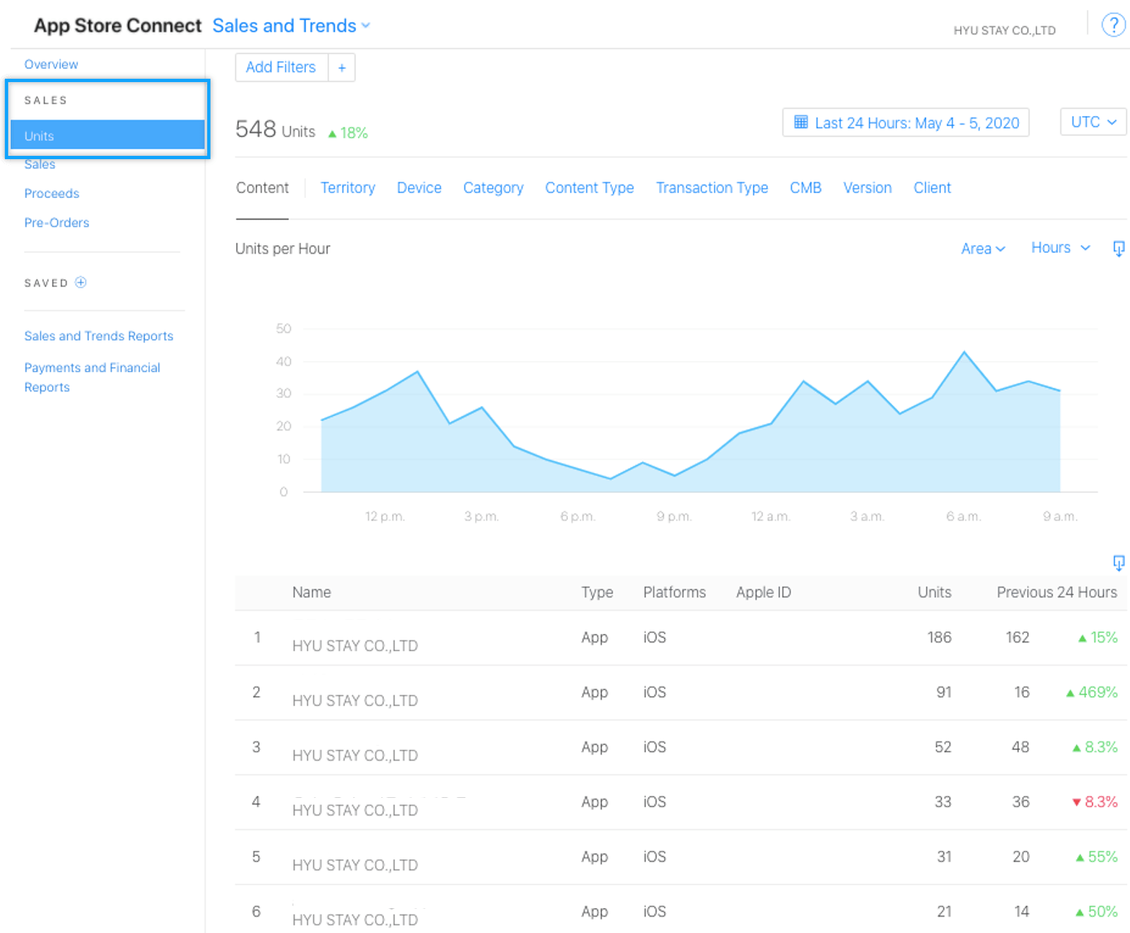Expand the Area chart type dropdown

(982, 249)
